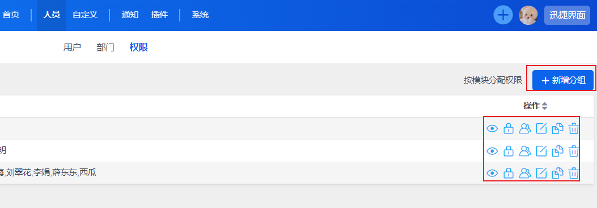597x208 pixels.
Task: Click the lock icon in second row
Action: pos(509,151)
